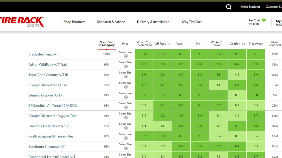Sort by Treadwear column header
The image size is (282, 158).
click(x=256, y=44)
